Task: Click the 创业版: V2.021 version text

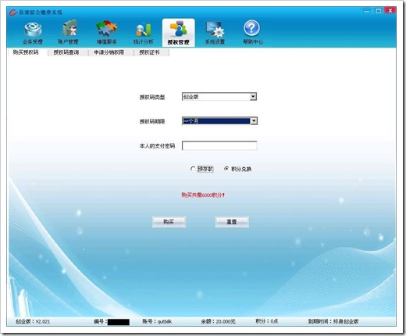Action: (x=33, y=321)
